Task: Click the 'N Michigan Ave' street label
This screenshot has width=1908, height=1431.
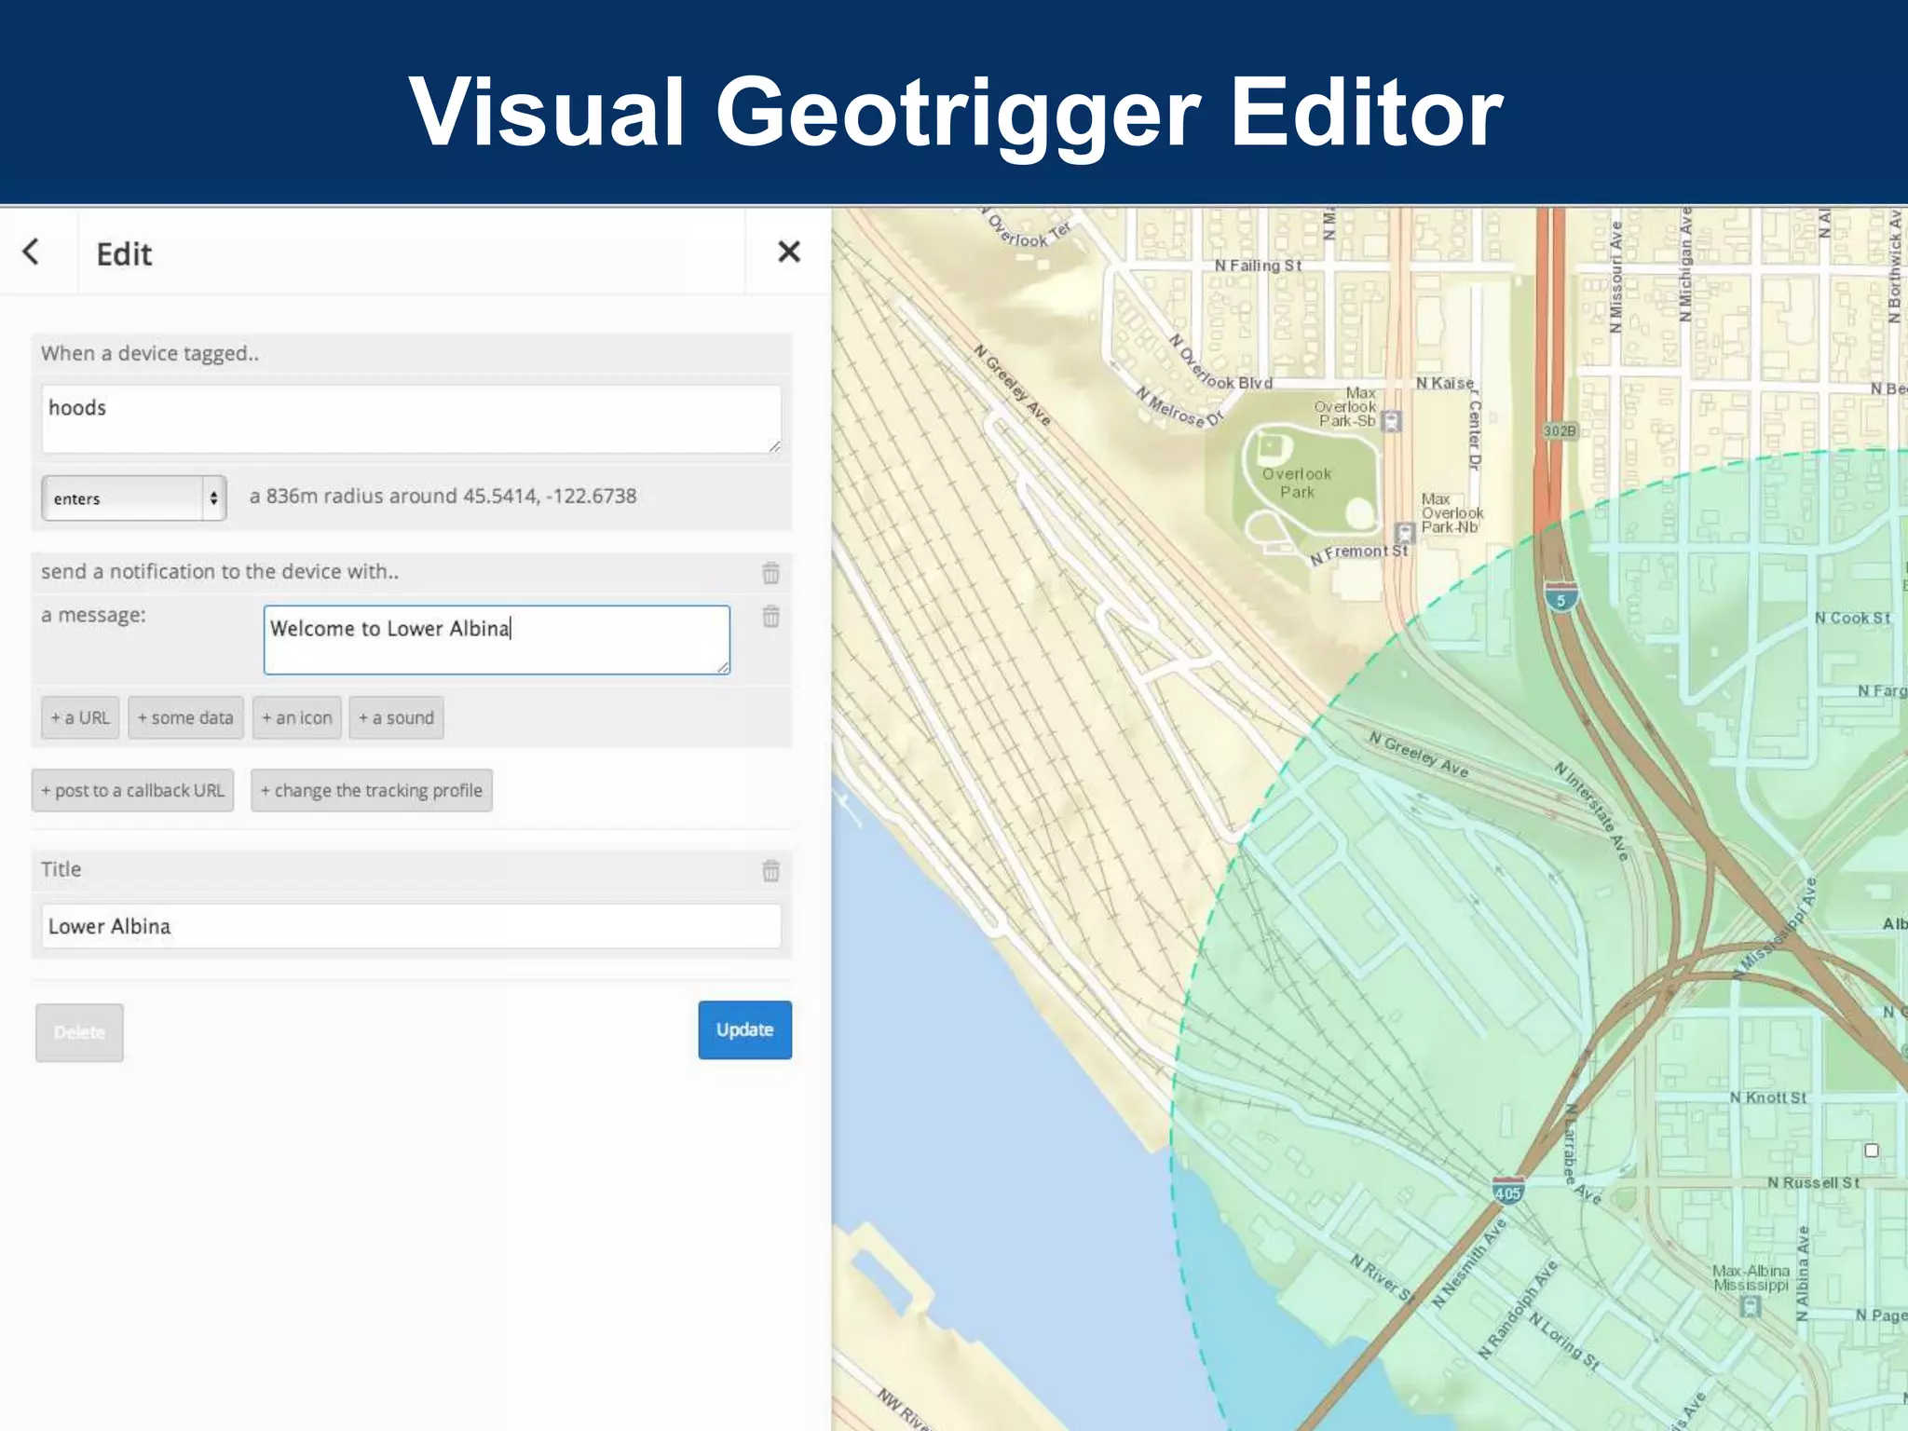Action: point(1685,265)
